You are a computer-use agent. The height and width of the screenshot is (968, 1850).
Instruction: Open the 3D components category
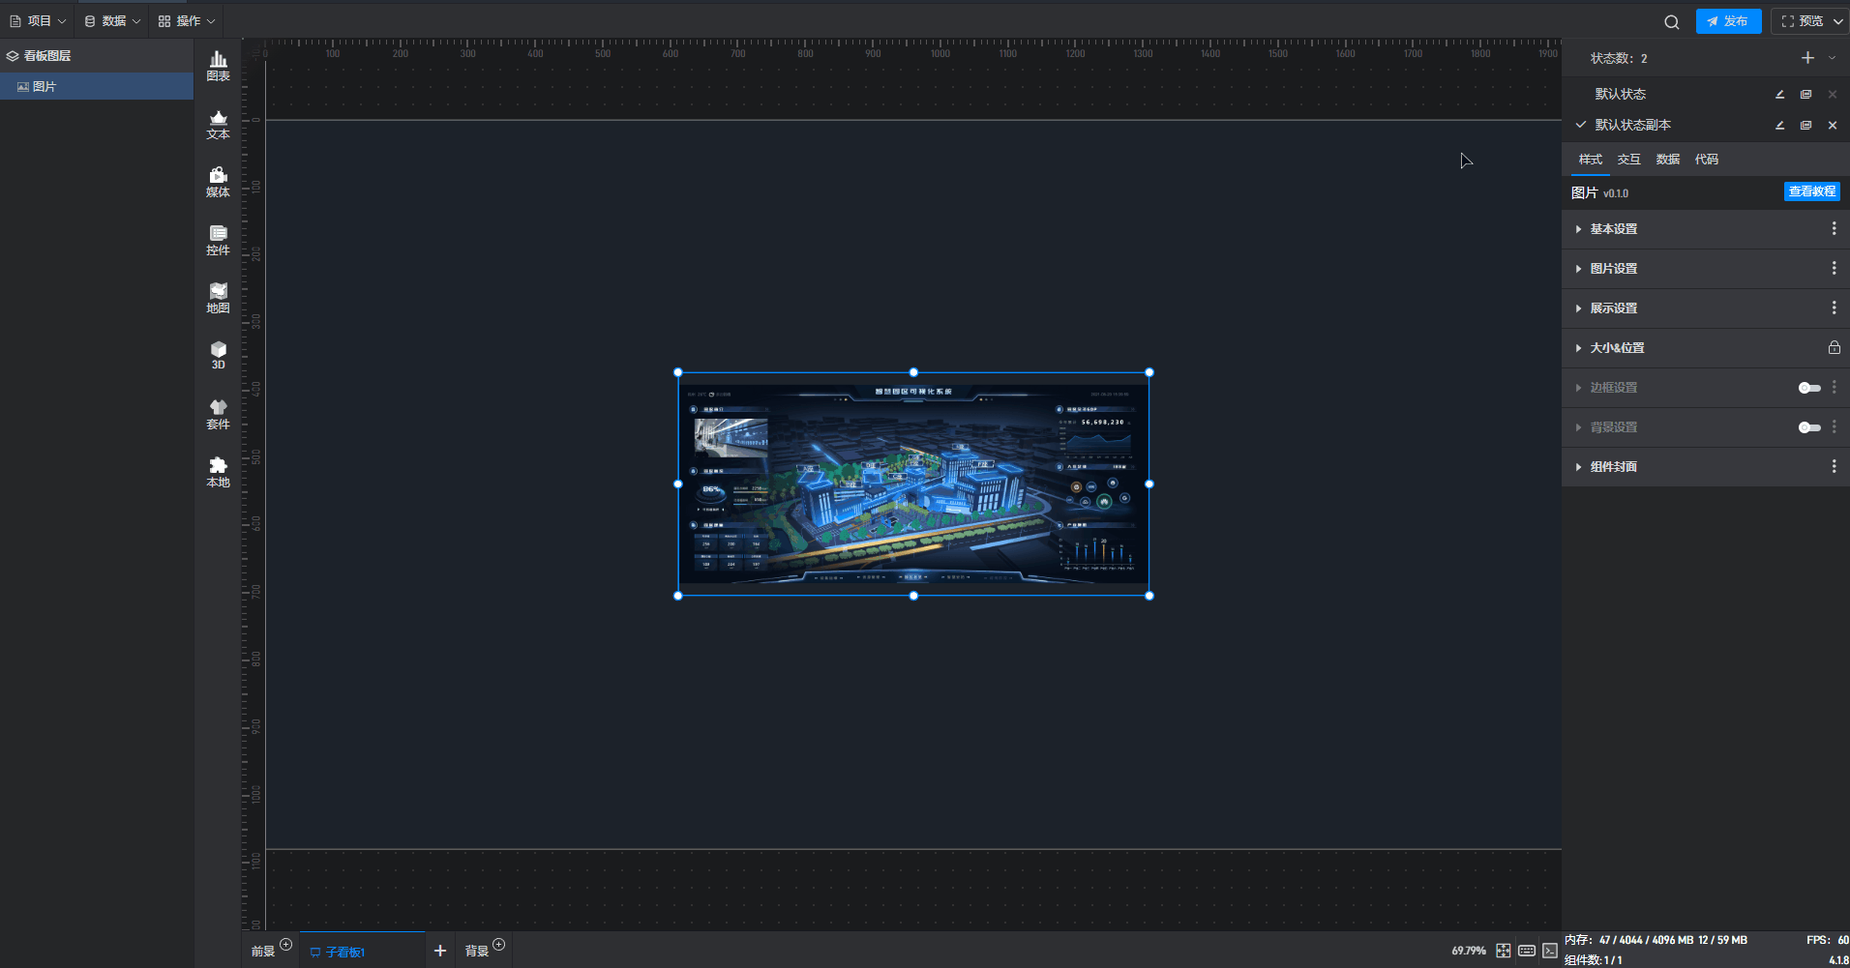[x=218, y=355]
